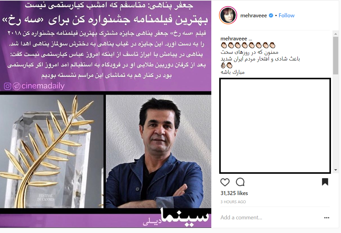Click the verified badge next to mehraveee
Screen dimensions: 341x233
pos(271,15)
